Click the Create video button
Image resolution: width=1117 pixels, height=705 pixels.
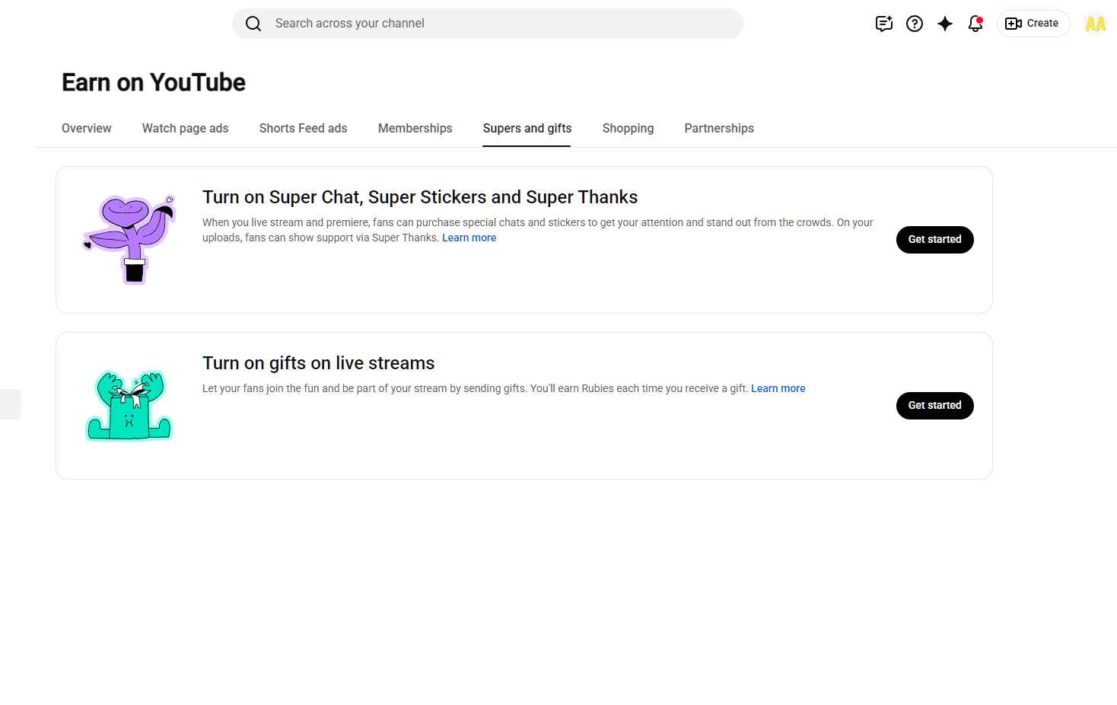1033,24
